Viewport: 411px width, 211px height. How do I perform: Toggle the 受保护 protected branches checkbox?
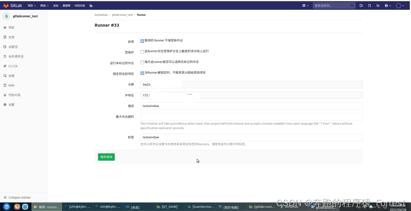pyautogui.click(x=142, y=52)
